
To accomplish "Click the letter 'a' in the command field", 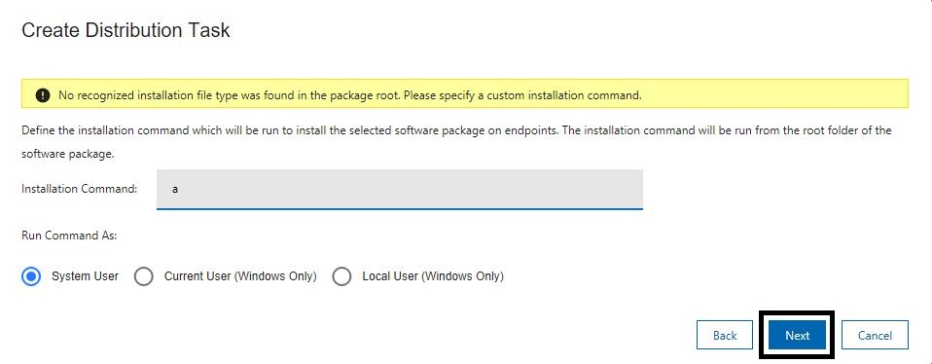I will 175,190.
